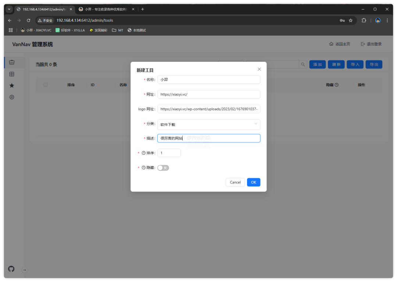Open the category table icon in sidebar
This screenshot has height=282, width=397.
pos(12,74)
